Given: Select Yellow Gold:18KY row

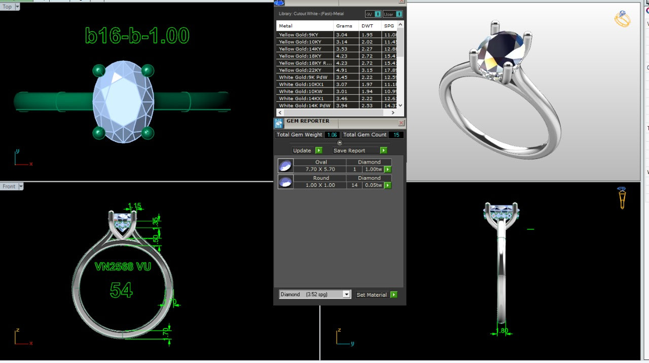Looking at the screenshot, I should pos(337,56).
